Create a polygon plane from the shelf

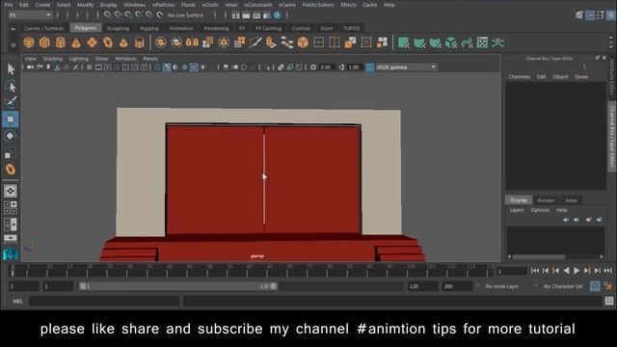93,42
